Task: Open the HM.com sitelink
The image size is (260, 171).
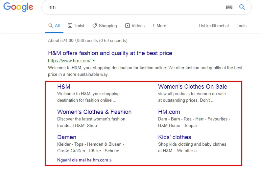Action: [x=169, y=112]
